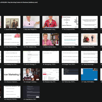102x102 pixels.
Task: Click the file name '2. Course Case Study ...'
Action: 11,30
